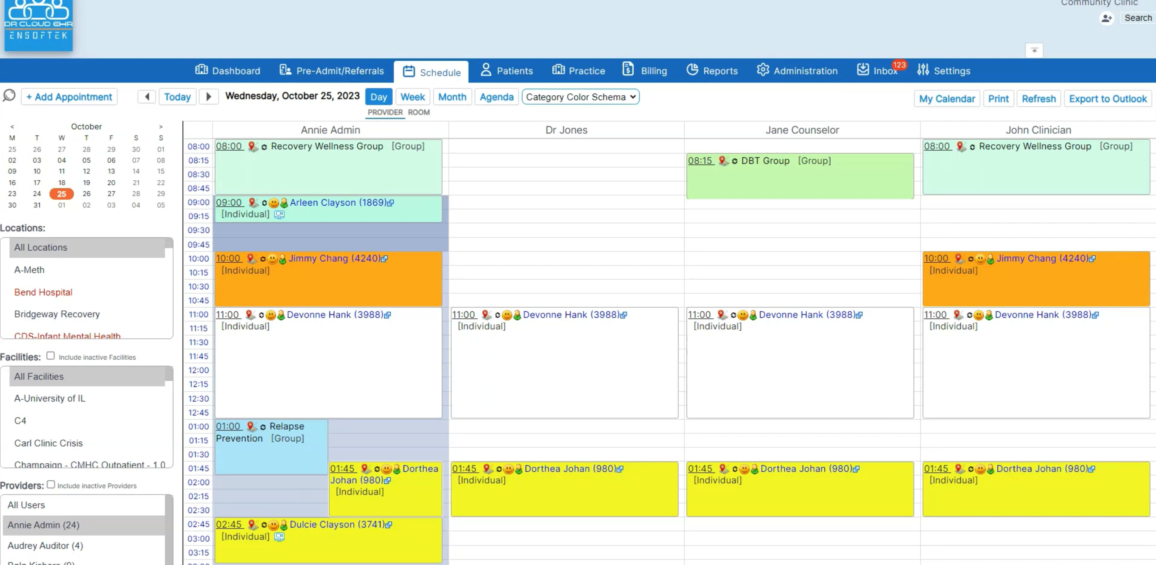Viewport: 1156px width, 565px height.
Task: Enable the Include inactive Facilities checkbox
Action: [51, 355]
